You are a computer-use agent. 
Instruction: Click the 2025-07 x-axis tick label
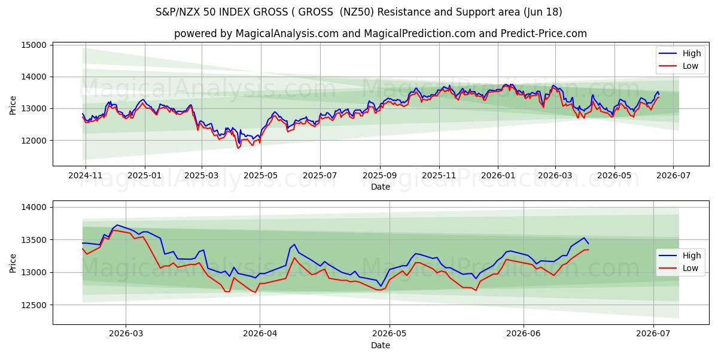(x=320, y=176)
